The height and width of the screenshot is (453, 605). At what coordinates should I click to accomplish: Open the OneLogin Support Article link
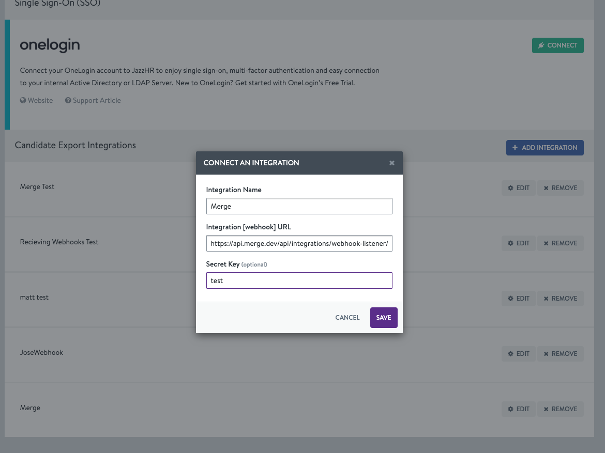[96, 101]
